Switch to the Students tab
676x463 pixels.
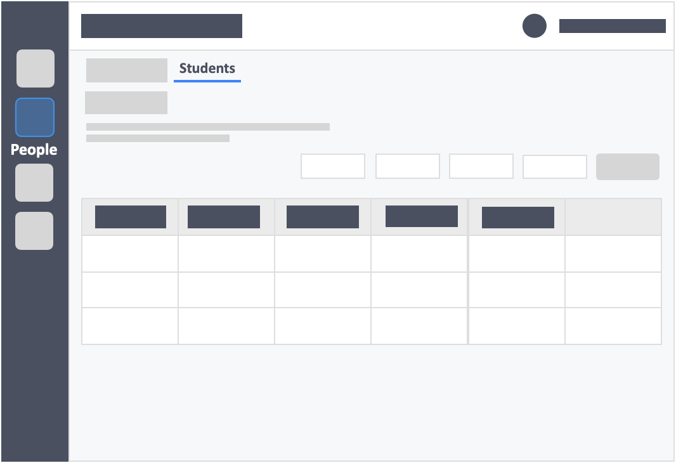click(207, 68)
